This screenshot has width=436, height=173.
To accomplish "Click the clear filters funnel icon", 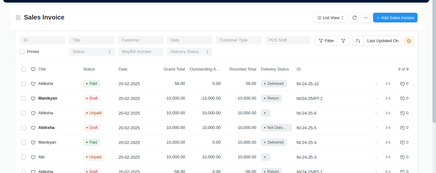I will point(343,41).
